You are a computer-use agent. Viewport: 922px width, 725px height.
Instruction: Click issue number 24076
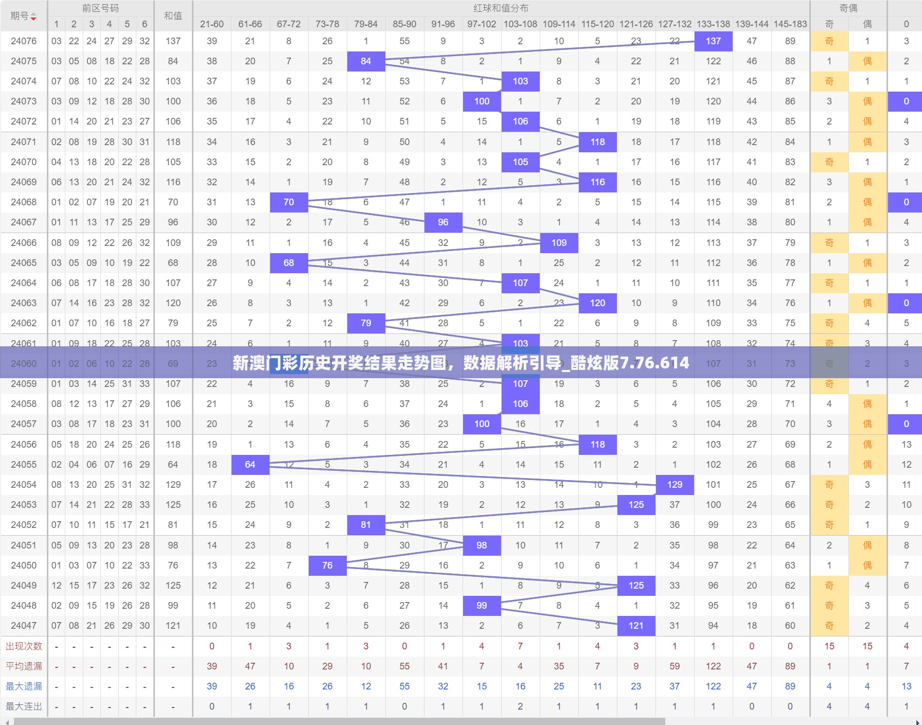pos(24,41)
